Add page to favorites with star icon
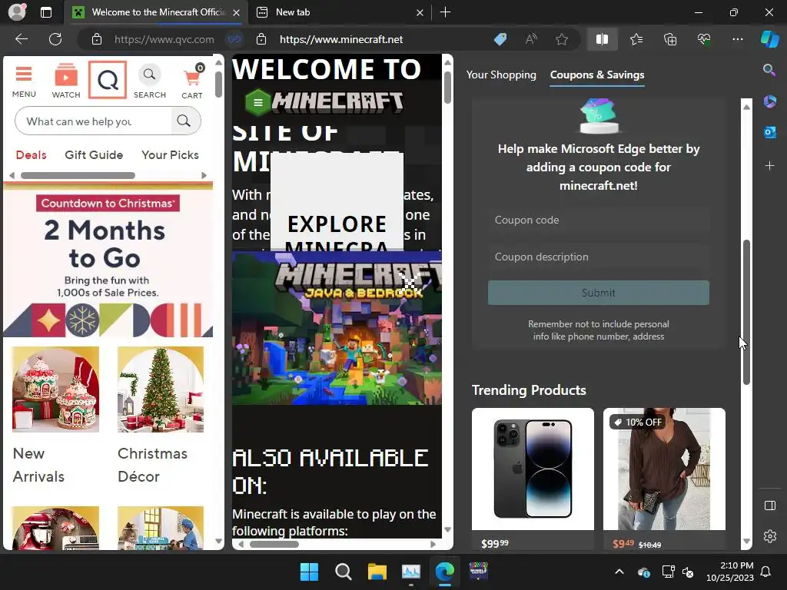This screenshot has width=787, height=590. coord(562,39)
